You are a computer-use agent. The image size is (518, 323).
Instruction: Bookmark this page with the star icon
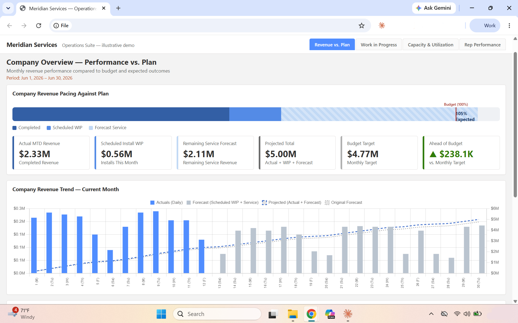tap(361, 26)
